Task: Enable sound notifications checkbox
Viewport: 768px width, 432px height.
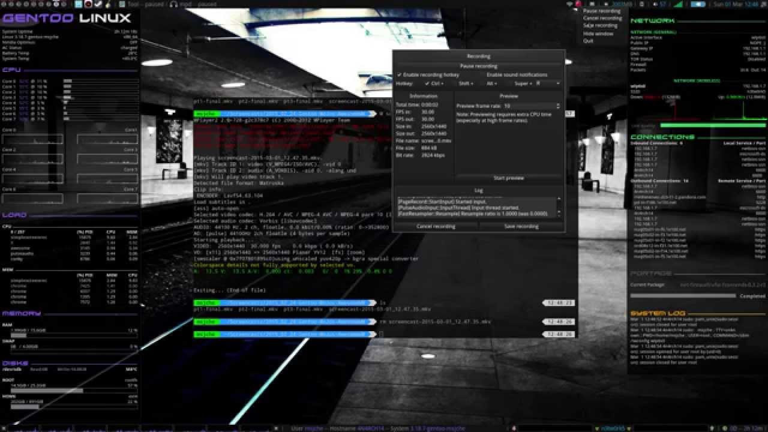Action: tap(484, 75)
